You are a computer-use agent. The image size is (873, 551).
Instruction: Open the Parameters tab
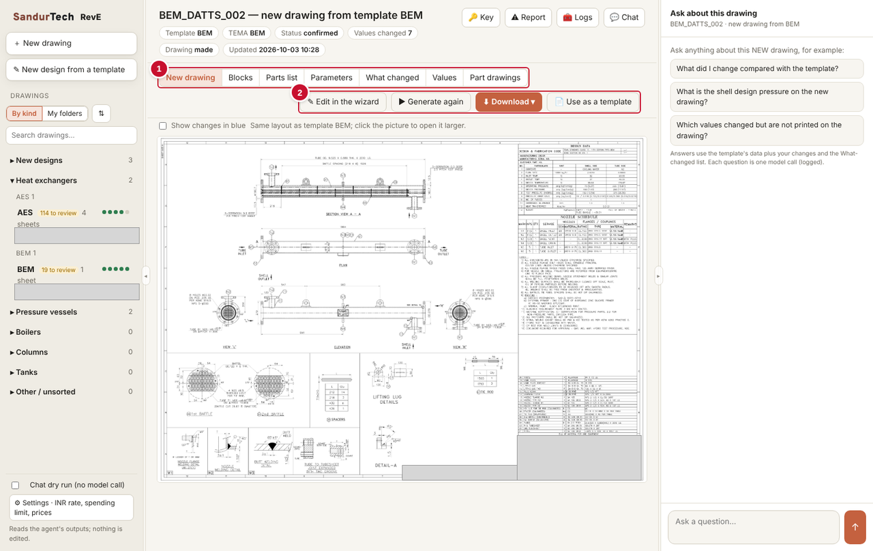(331, 78)
